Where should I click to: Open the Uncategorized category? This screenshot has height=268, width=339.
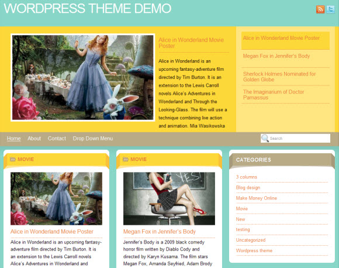tap(251, 240)
